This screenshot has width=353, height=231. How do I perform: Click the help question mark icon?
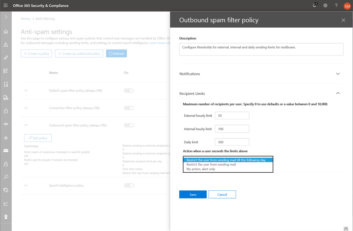336,5
